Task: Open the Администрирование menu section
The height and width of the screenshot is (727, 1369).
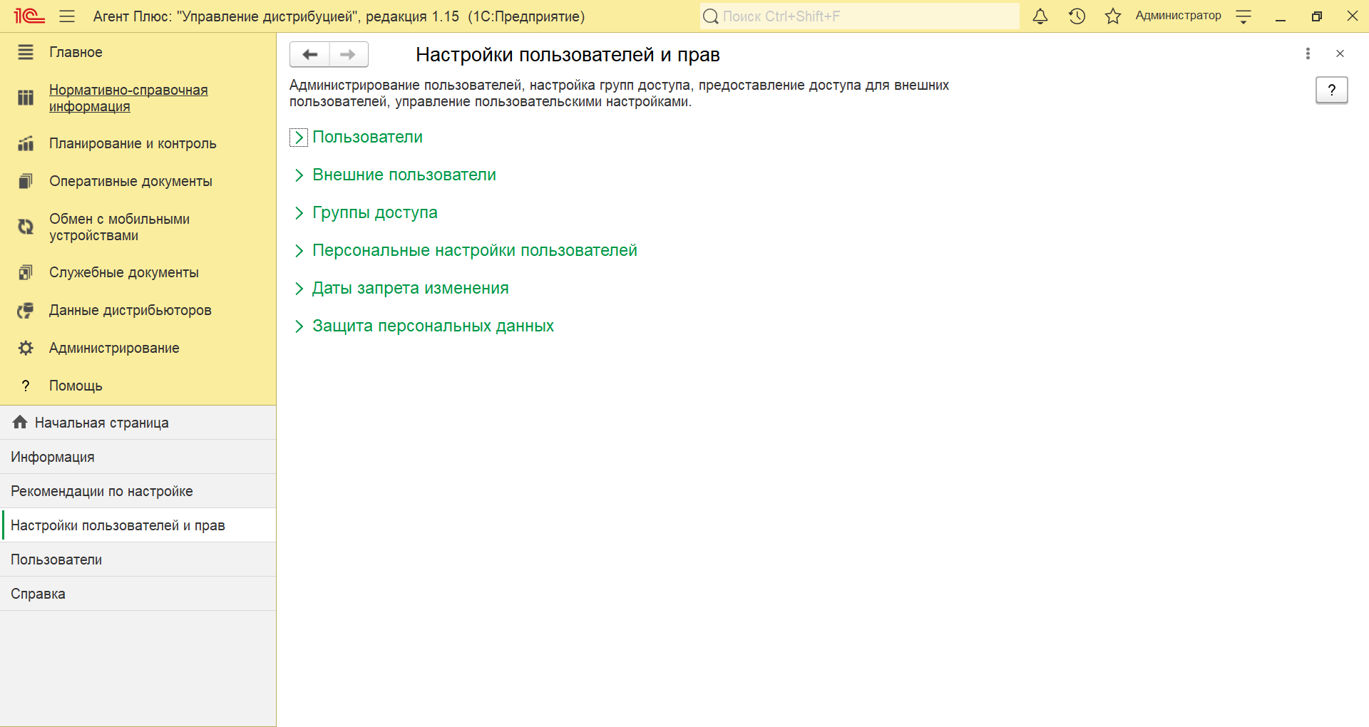Action: (x=114, y=348)
